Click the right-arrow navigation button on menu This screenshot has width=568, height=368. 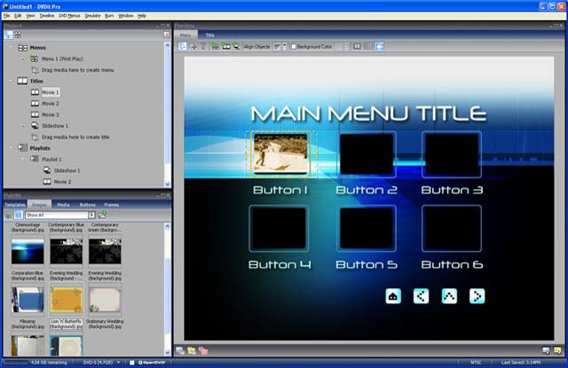click(477, 296)
